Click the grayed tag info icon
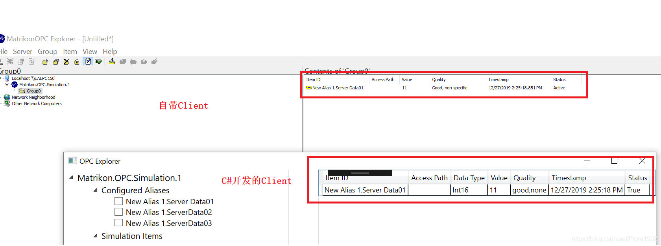 [x=144, y=61]
